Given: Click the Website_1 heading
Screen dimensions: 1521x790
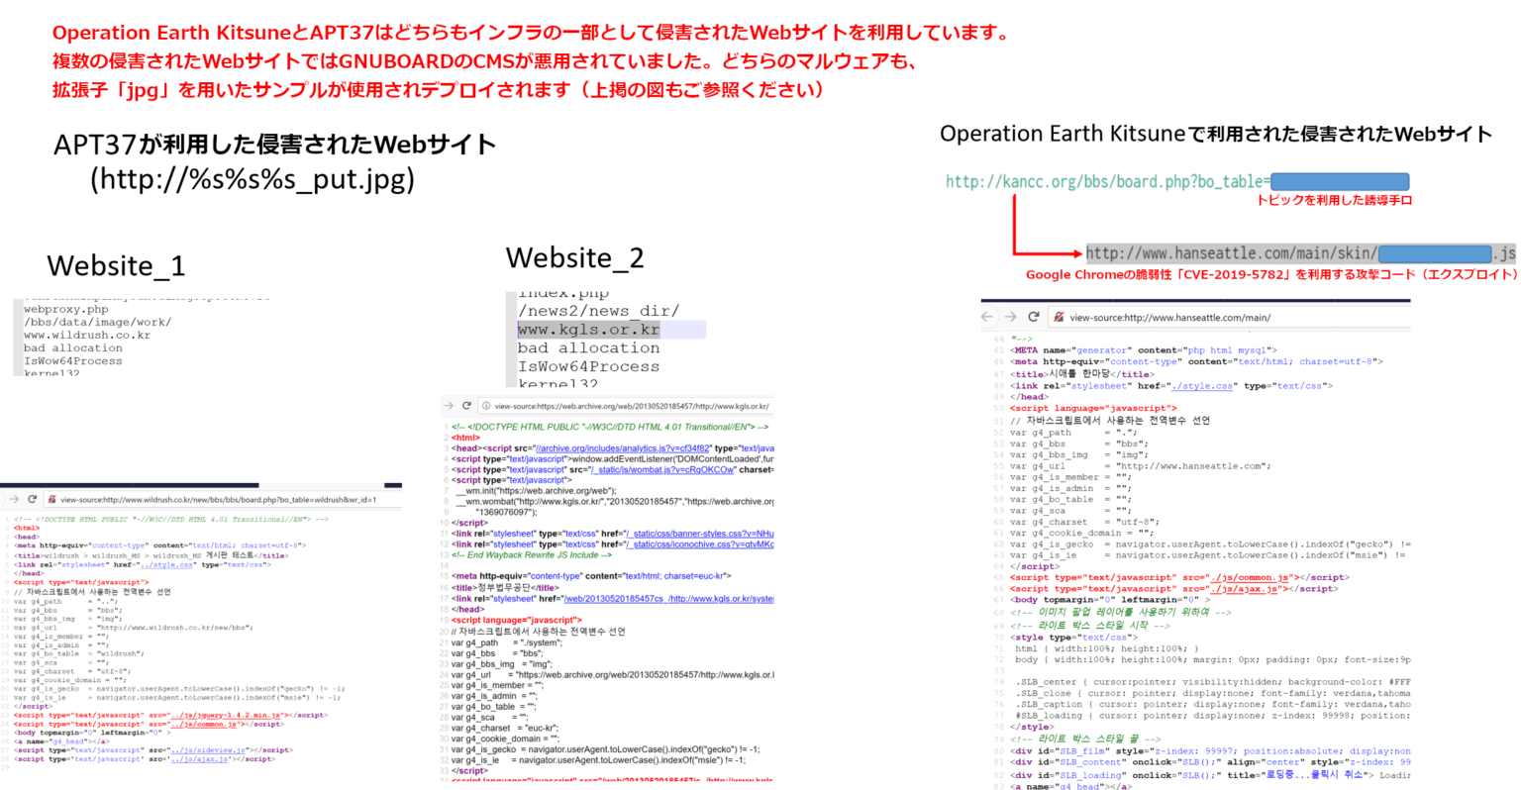Looking at the screenshot, I should (x=116, y=266).
